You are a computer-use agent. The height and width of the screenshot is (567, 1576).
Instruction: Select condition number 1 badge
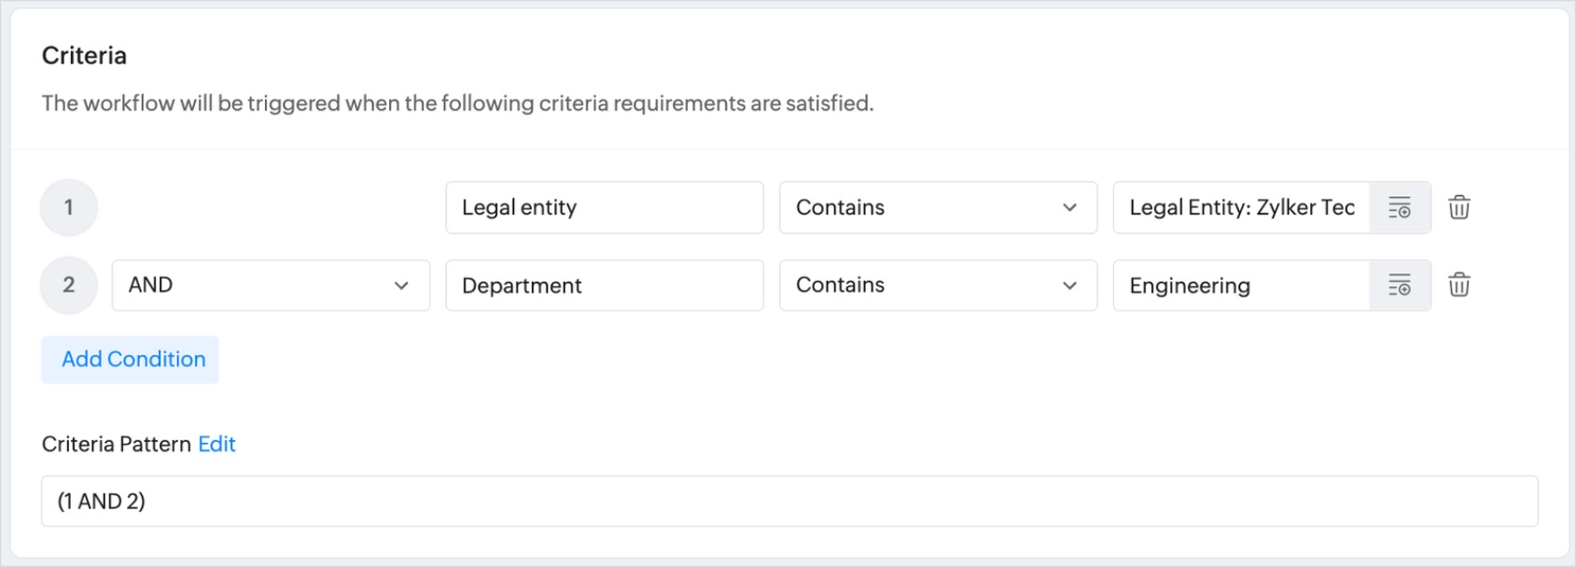(x=69, y=207)
